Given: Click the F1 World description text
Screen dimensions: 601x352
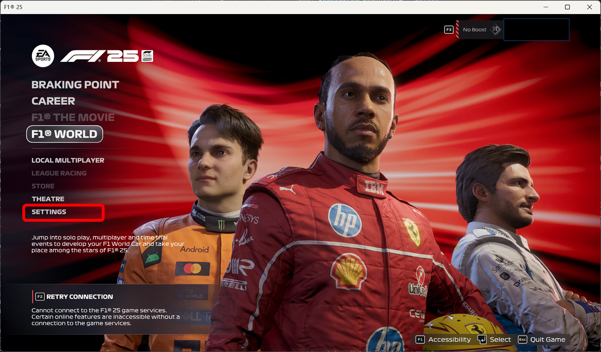Looking at the screenshot, I should click(108, 244).
